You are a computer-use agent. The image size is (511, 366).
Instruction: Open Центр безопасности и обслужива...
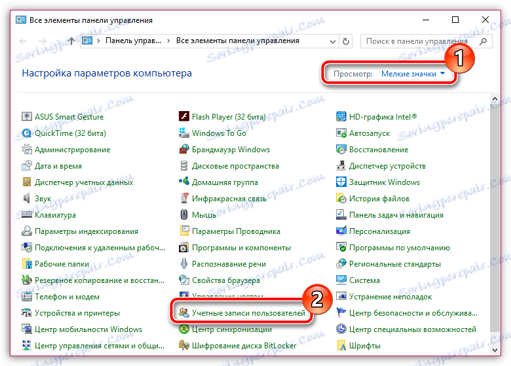click(407, 313)
